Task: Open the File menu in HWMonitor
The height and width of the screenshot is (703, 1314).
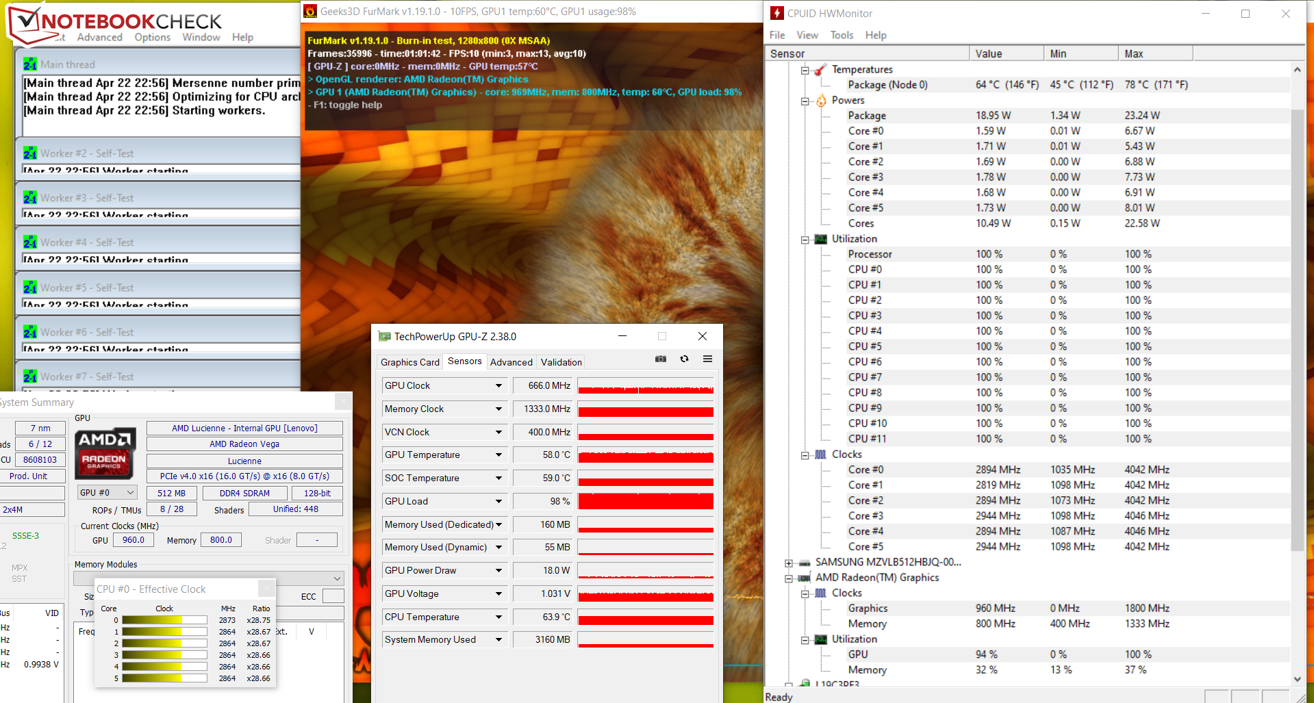Action: 777,35
